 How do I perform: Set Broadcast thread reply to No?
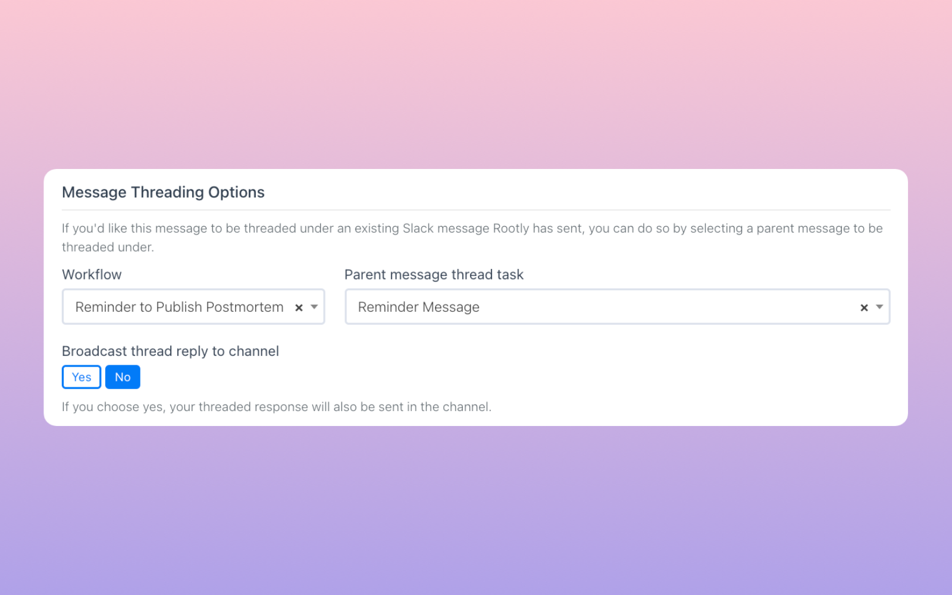tap(123, 377)
